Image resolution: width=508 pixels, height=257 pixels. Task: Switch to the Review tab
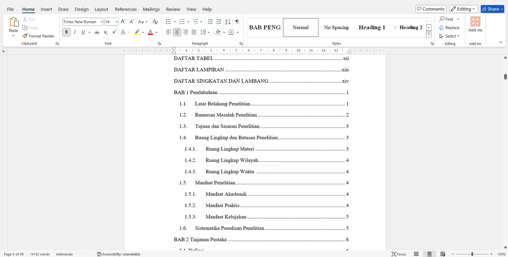click(x=173, y=9)
